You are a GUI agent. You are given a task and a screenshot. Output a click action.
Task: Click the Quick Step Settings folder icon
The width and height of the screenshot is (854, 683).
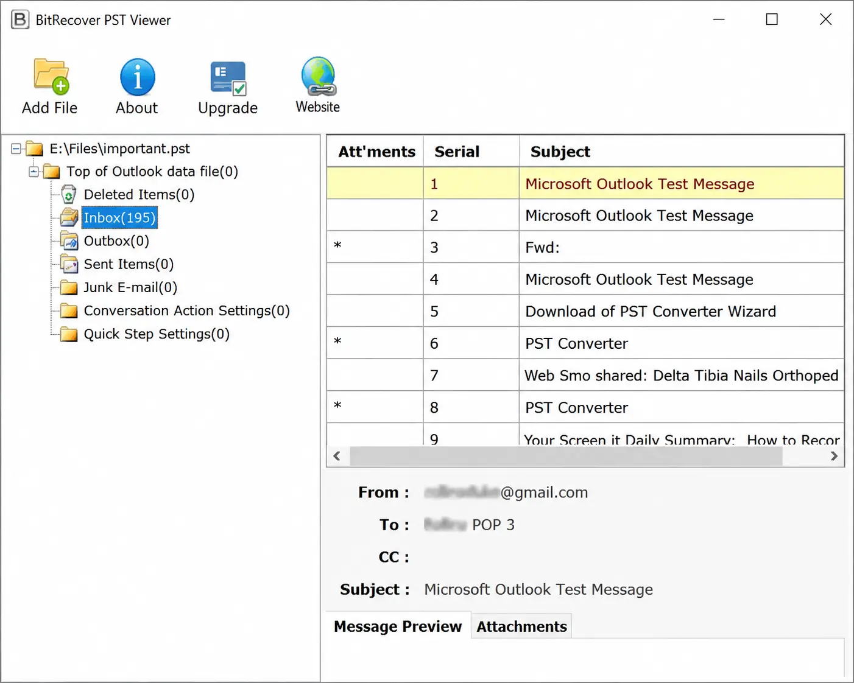[69, 334]
